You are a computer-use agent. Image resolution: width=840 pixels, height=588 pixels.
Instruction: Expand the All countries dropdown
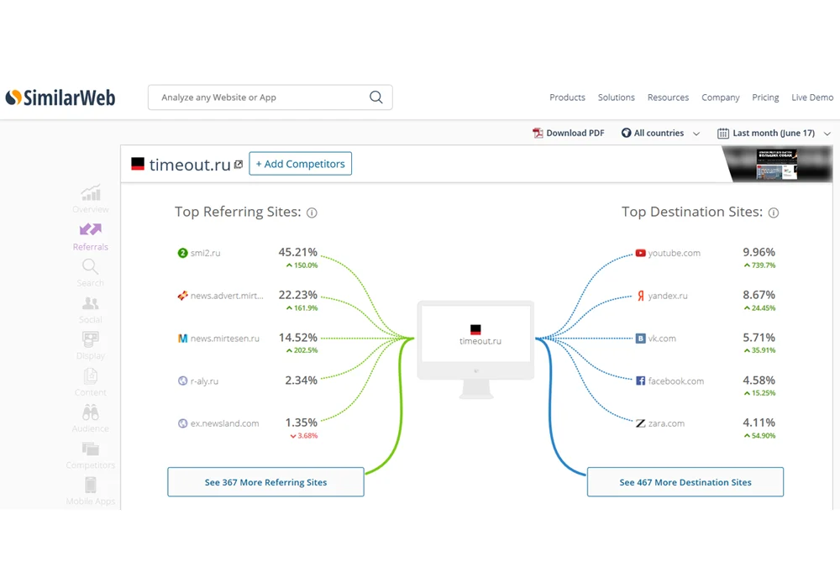(x=660, y=134)
